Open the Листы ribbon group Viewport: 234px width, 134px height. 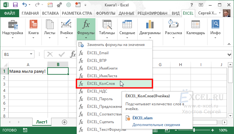click(x=49, y=29)
